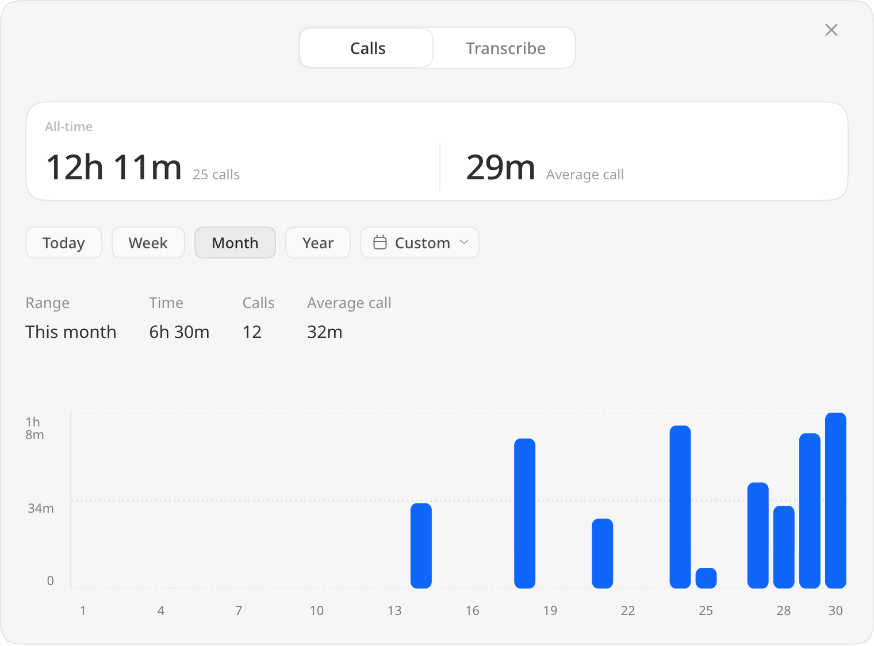Click the '12' calls count value
This screenshot has width=874, height=646.
(252, 332)
